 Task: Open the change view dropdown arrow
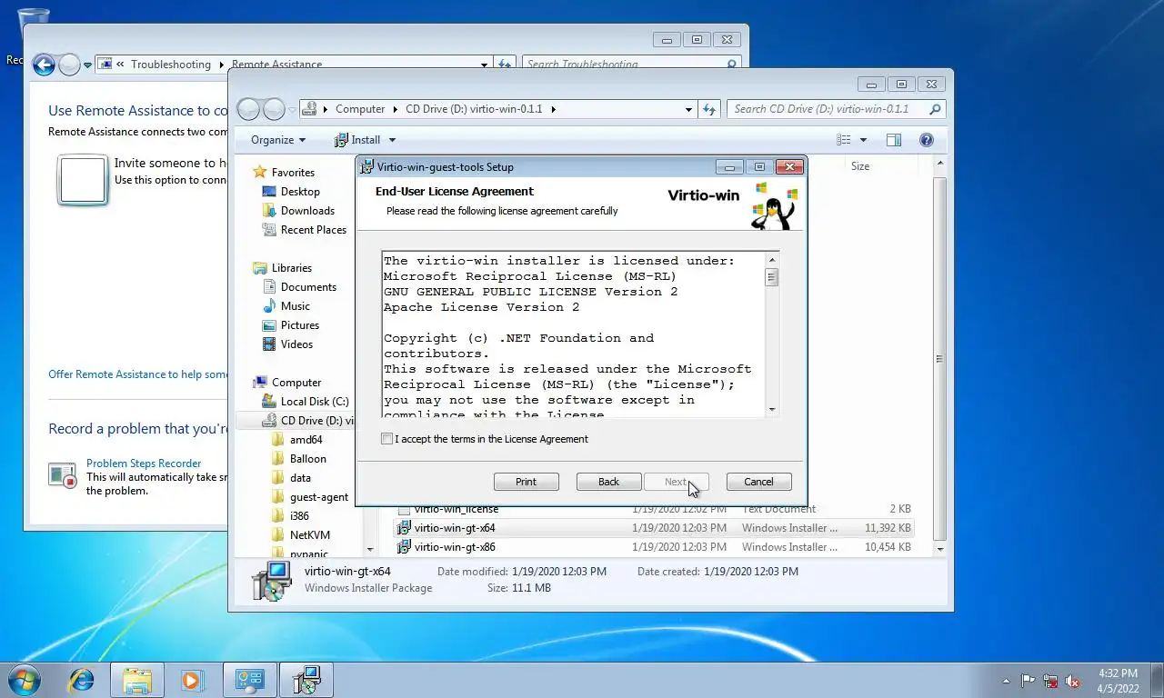coord(863,140)
